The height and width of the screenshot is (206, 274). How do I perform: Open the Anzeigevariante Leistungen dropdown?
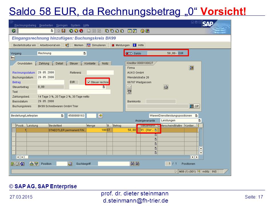200,120
